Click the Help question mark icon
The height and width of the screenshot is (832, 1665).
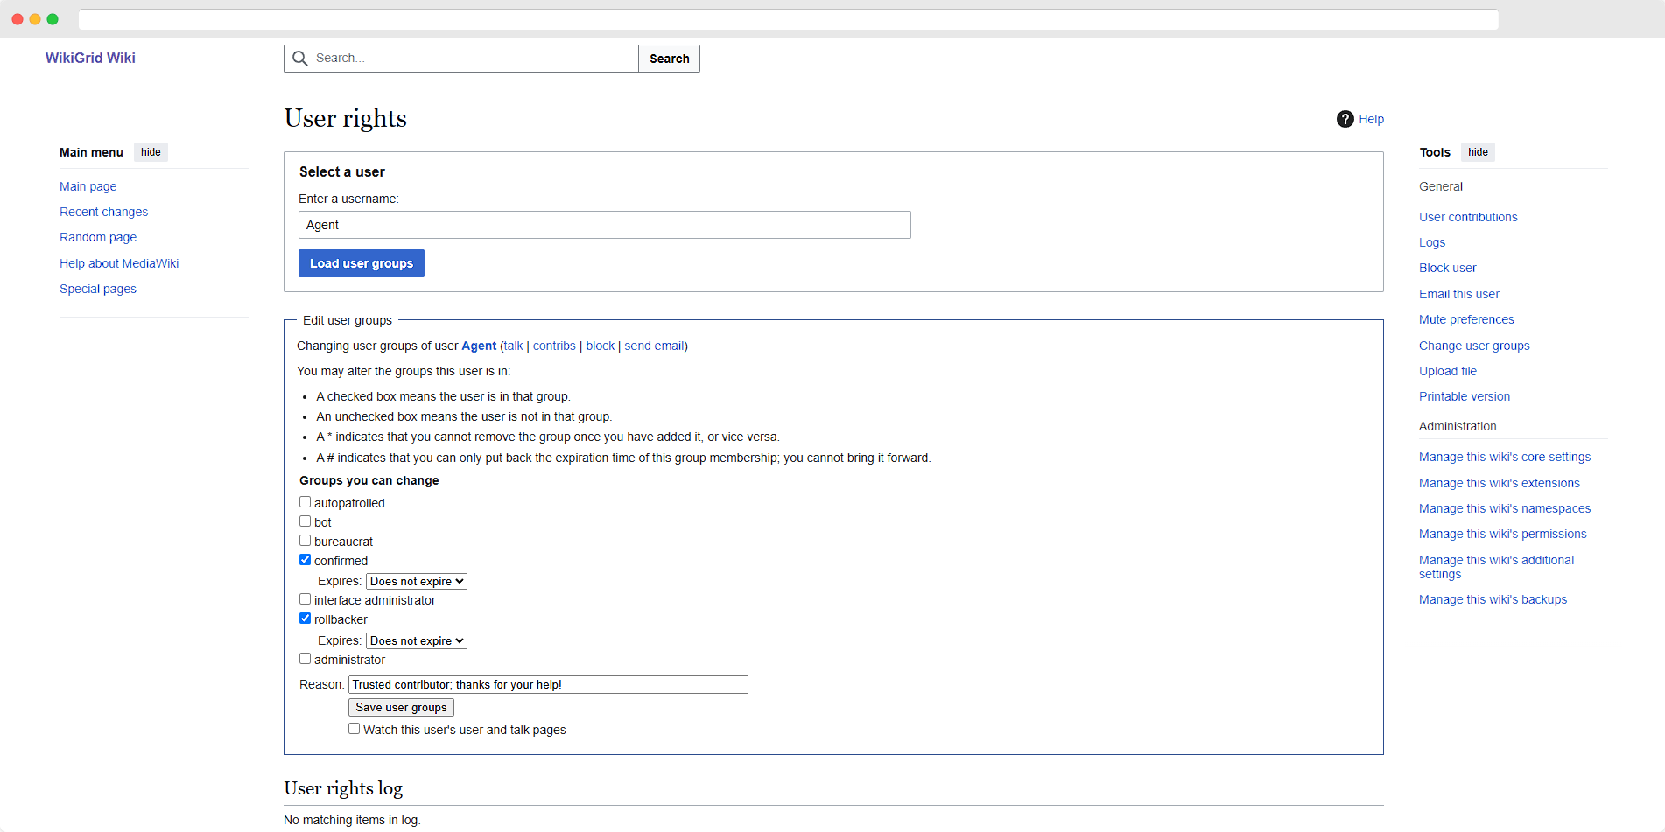1345,119
